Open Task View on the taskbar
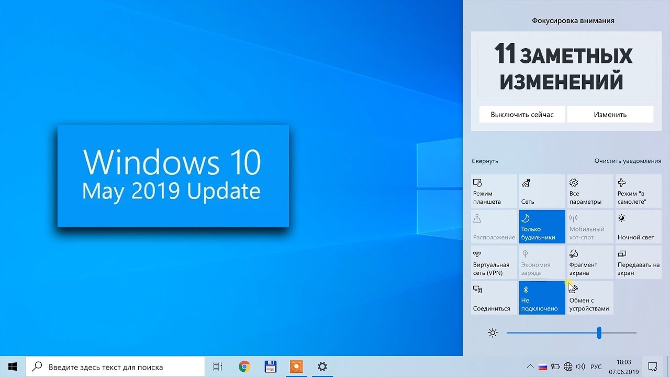Viewport: 670px width, 377px height. 218,367
